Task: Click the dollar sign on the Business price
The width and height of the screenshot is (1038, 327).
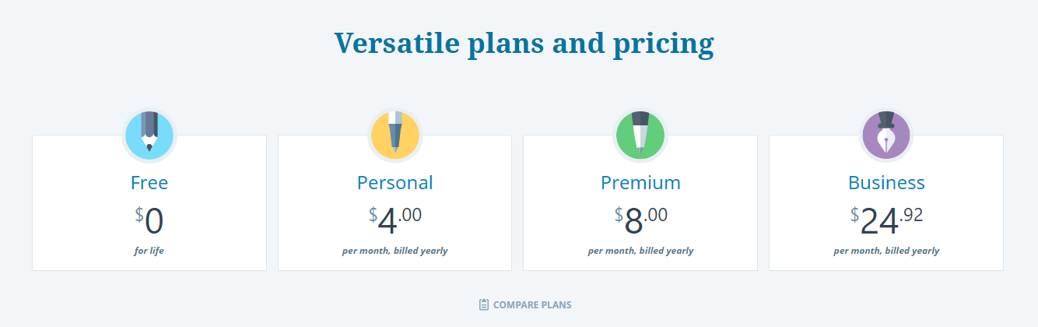Action: point(854,214)
